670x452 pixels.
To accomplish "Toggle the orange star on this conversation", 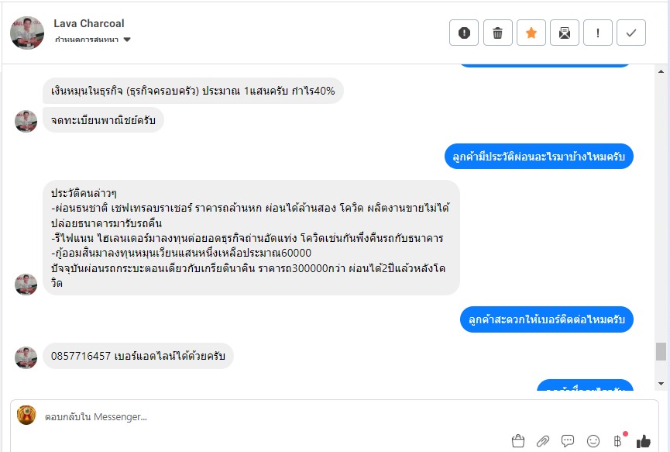I will [531, 33].
